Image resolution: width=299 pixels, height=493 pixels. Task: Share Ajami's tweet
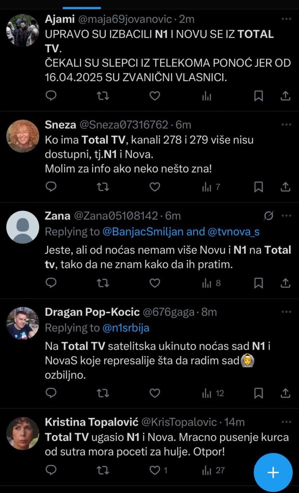(x=285, y=96)
